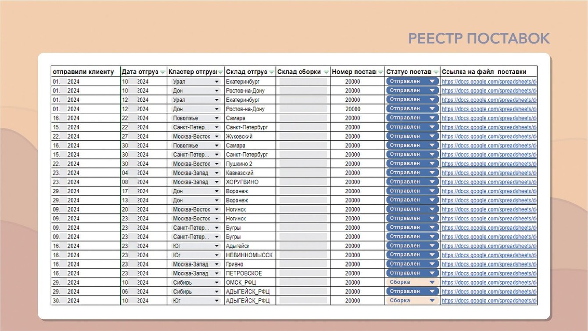Select the ХОРУГВИНО warehouse cell

tap(250, 182)
